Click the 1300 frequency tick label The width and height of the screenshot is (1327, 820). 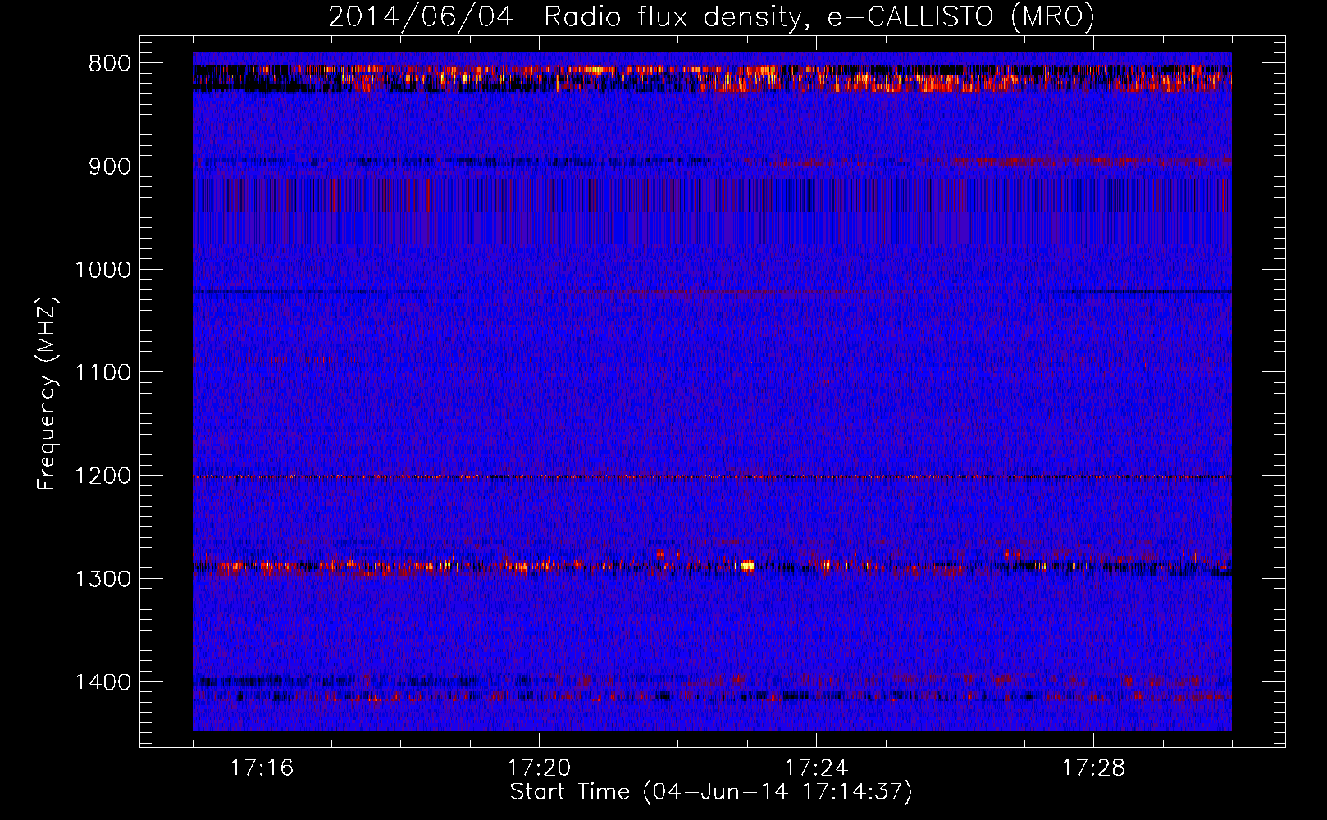click(x=103, y=579)
